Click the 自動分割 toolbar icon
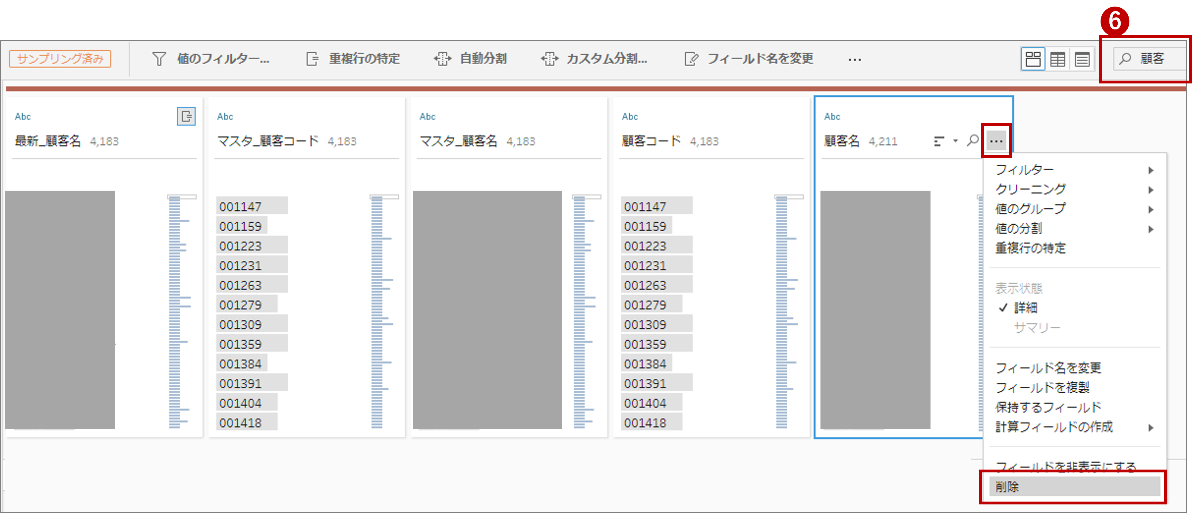This screenshot has height=513, width=1192. coord(442,59)
